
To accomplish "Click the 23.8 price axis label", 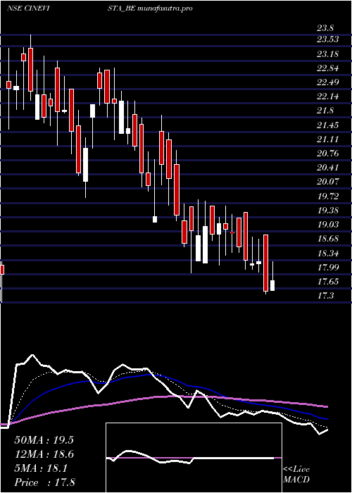I will coord(325,29).
